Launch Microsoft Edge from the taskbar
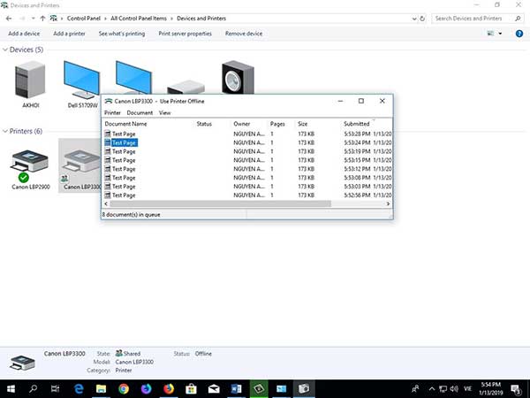This screenshot has width=530, height=398. click(x=79, y=389)
